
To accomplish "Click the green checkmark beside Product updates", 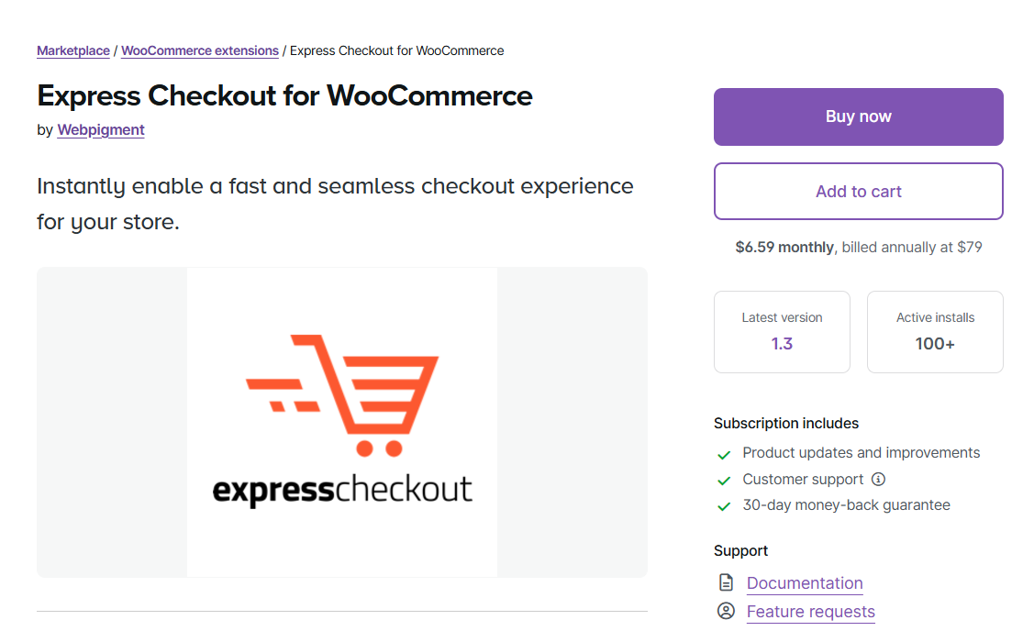I will [x=723, y=454].
